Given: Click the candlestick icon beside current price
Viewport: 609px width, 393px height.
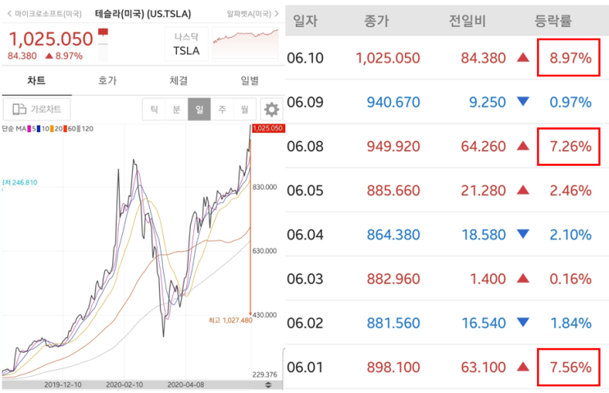Looking at the screenshot, I should 103,44.
